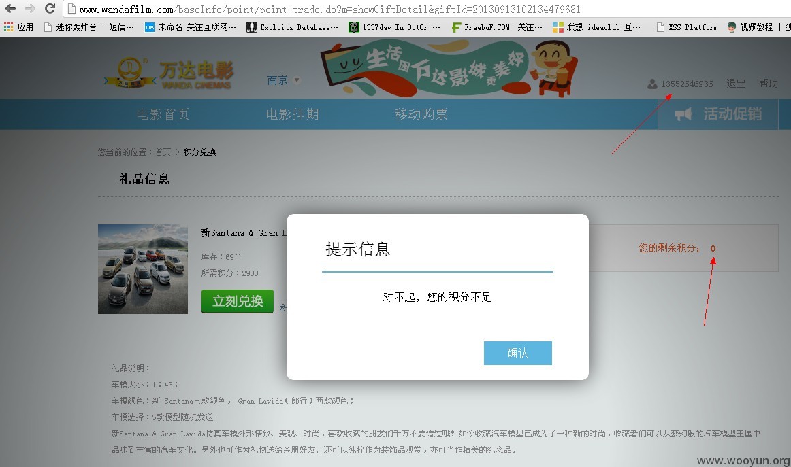Viewport: 791px width, 467px height.
Task: Click the 退出 logout link
Action: [736, 84]
